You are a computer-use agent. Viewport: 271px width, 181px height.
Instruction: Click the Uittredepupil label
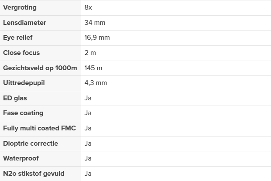24,83
